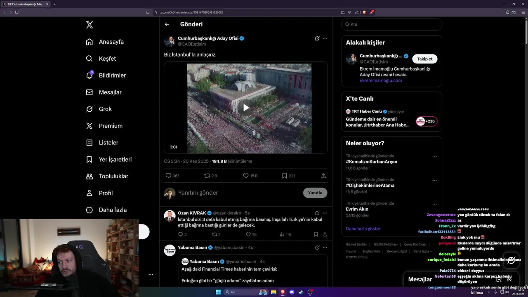This screenshot has height=297, width=528.
Task: Open the options for #DişhekimlerineAtama trend
Action: pos(434,180)
